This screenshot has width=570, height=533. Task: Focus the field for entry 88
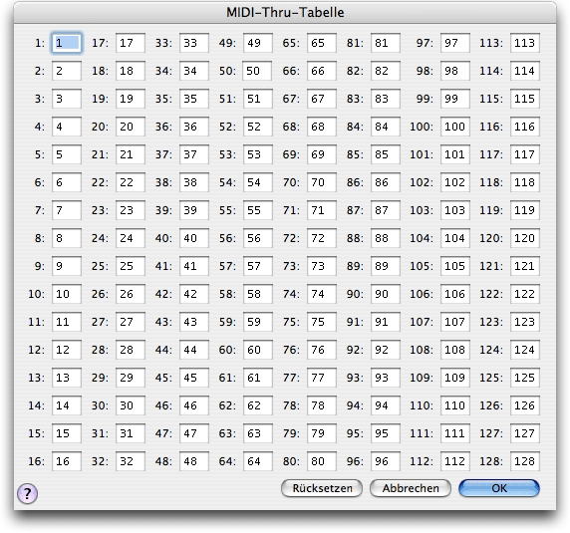click(x=386, y=238)
